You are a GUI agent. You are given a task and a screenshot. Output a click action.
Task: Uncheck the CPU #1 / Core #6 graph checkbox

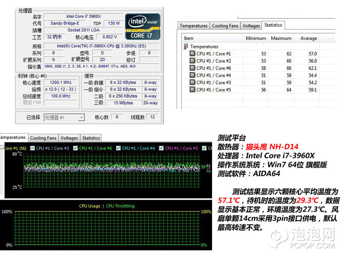pos(76,148)
